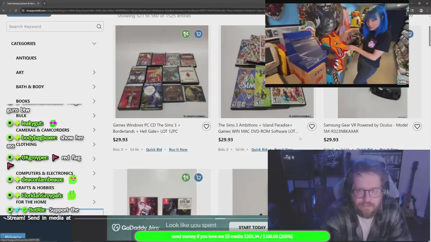The height and width of the screenshot is (242, 431).
Task: Expand COMPUTERS & ELECTRONICS category
Action: pyautogui.click(x=94, y=173)
